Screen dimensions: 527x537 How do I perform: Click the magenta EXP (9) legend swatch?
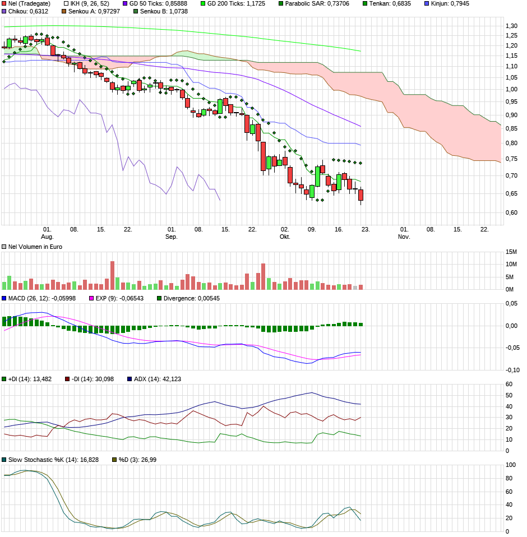pos(91,299)
